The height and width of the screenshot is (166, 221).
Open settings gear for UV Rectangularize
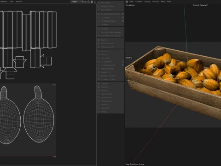pos(123,65)
